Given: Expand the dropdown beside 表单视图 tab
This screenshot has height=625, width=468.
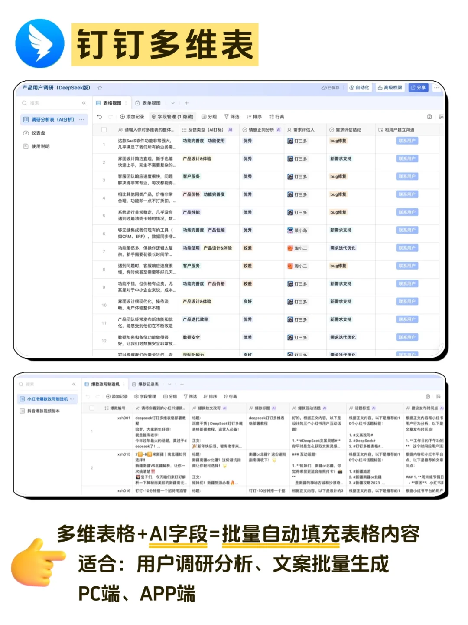Looking at the screenshot, I should point(172,103).
